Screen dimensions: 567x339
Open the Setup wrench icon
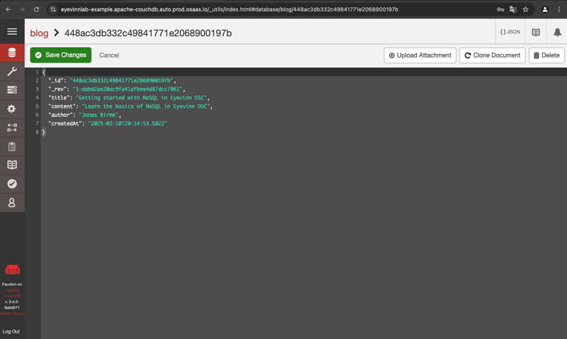[12, 72]
